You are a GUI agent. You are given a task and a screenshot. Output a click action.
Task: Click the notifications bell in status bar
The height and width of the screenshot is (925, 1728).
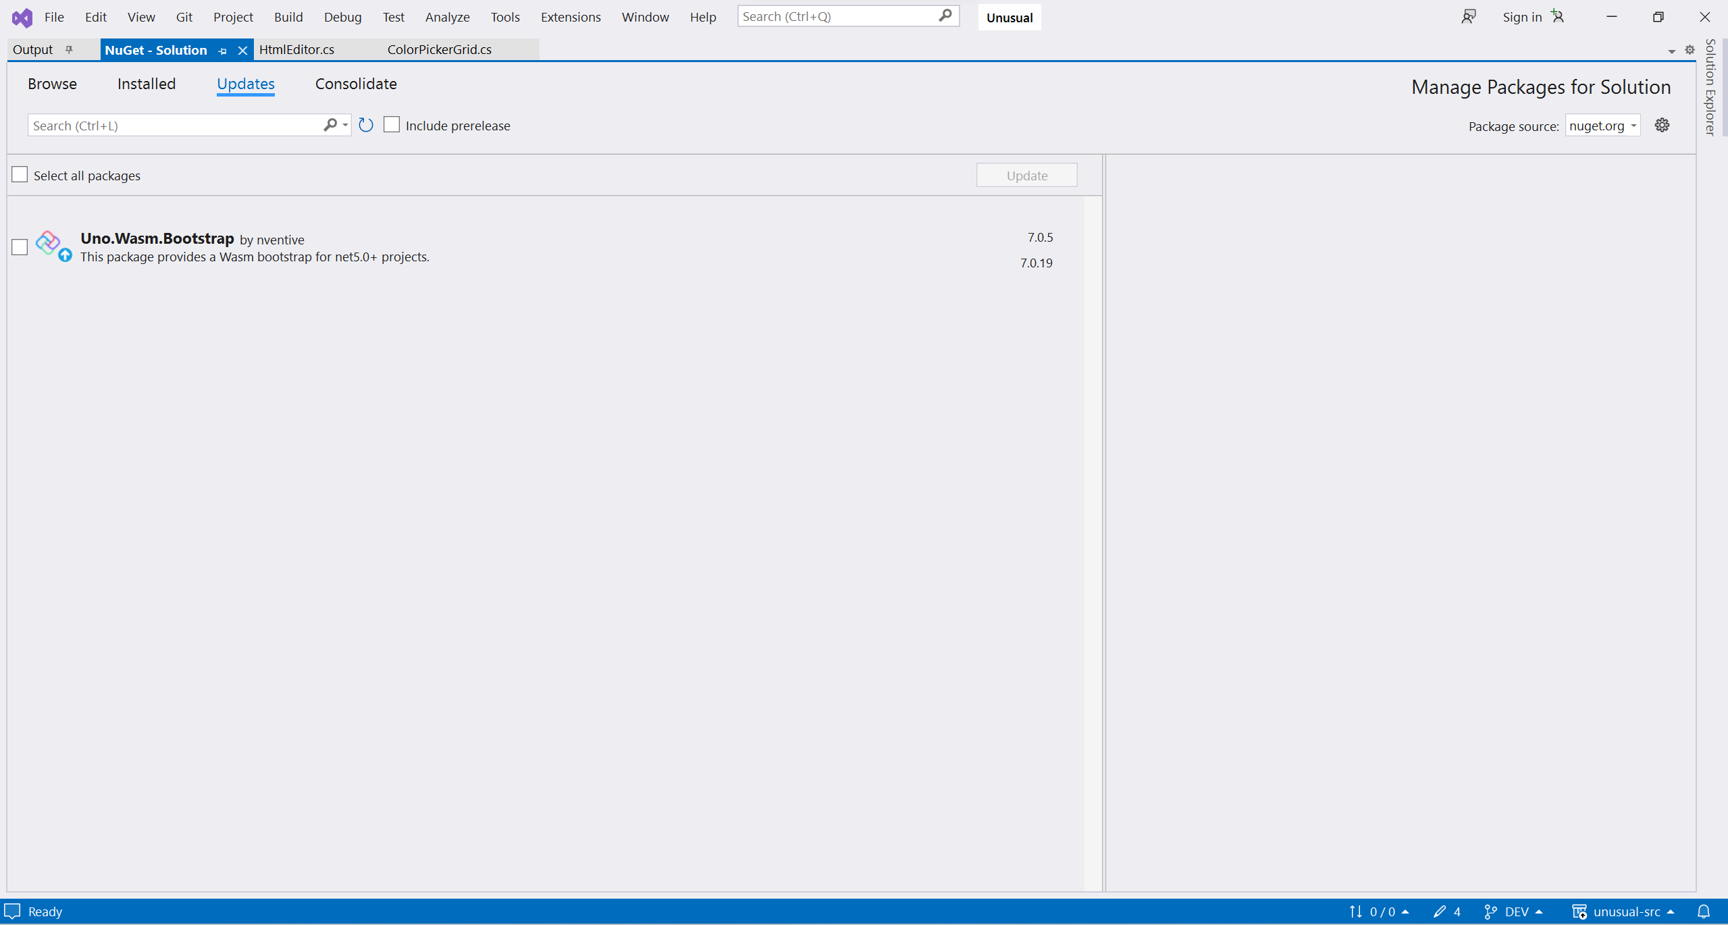[1704, 911]
